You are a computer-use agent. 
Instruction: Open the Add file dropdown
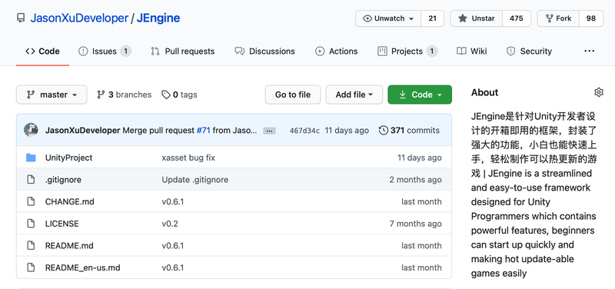coord(354,95)
